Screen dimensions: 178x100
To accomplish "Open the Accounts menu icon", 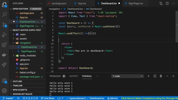I will 4,81.
